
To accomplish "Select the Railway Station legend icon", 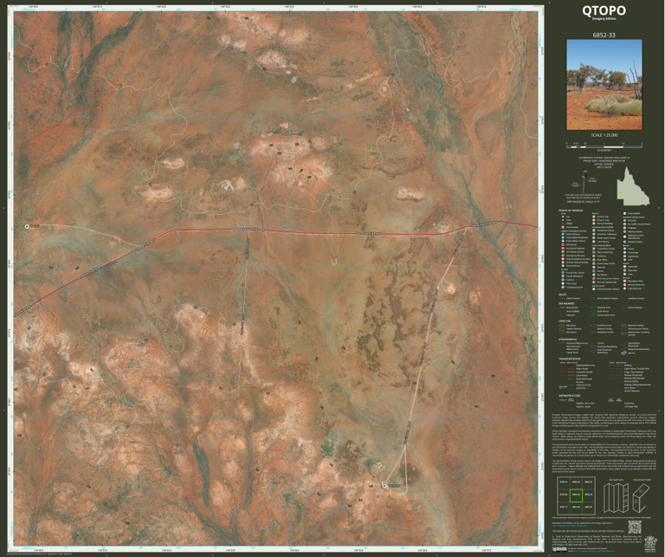I will [x=624, y=231].
